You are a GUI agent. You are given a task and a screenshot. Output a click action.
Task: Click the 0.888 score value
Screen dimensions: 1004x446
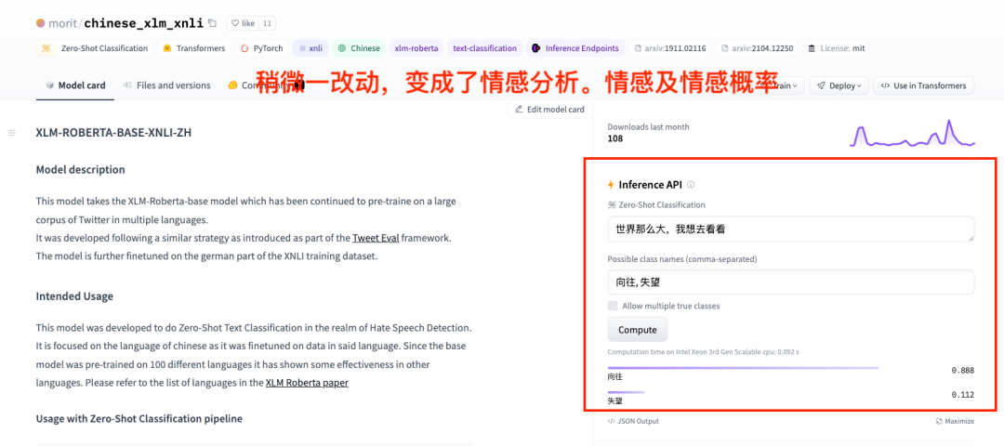click(x=962, y=371)
